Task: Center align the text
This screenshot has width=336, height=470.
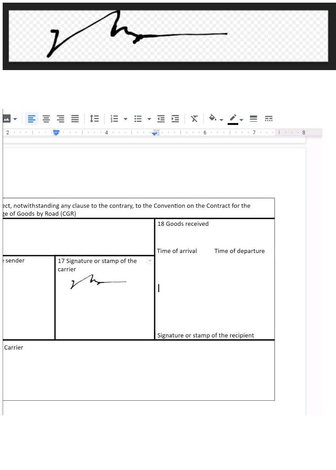Action: (46, 119)
